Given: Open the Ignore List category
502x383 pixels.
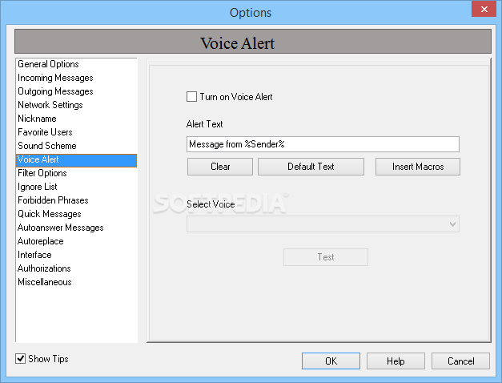Looking at the screenshot, I should 76,187.
